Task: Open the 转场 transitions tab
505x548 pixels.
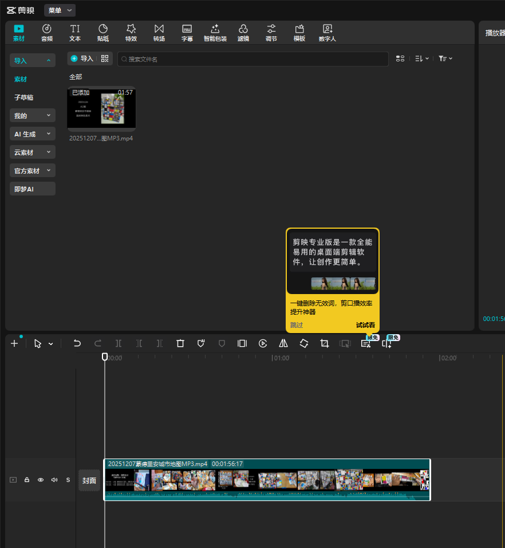Action: [159, 33]
